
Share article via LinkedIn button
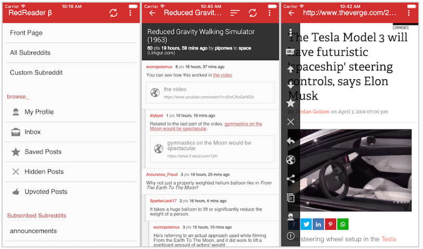pyautogui.click(x=318, y=224)
